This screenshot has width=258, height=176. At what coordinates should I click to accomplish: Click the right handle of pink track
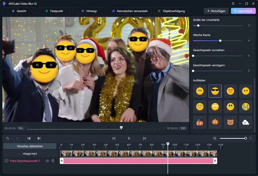[x=215, y=161]
